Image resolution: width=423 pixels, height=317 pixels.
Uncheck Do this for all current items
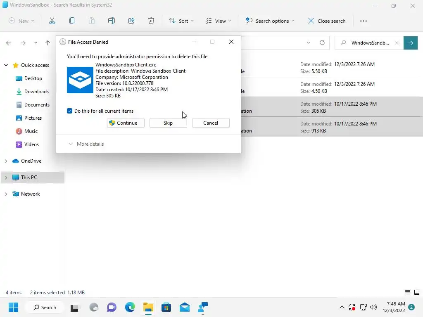(69, 111)
